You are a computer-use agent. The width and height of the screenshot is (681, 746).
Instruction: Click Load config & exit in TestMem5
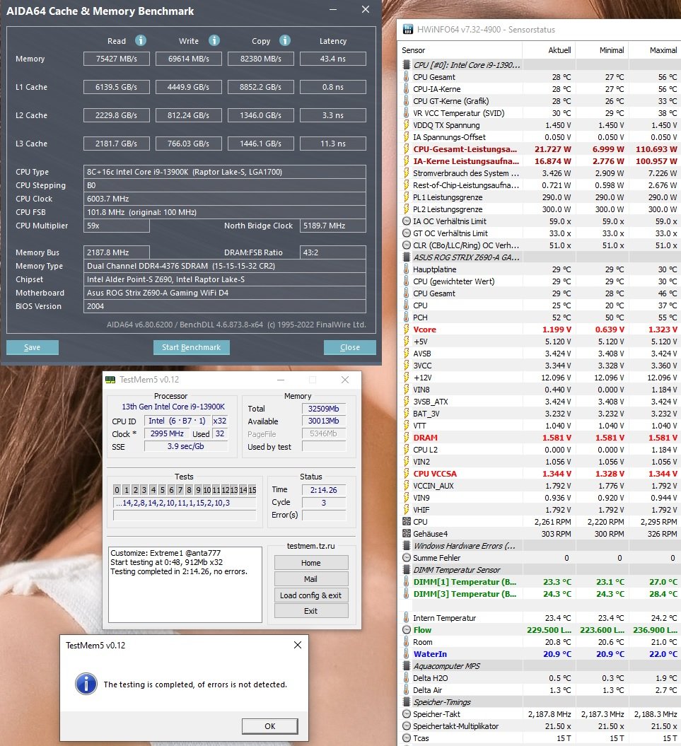tap(311, 595)
